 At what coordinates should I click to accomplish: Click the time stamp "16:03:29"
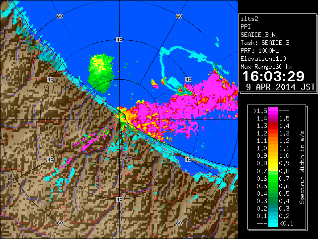click(x=273, y=76)
